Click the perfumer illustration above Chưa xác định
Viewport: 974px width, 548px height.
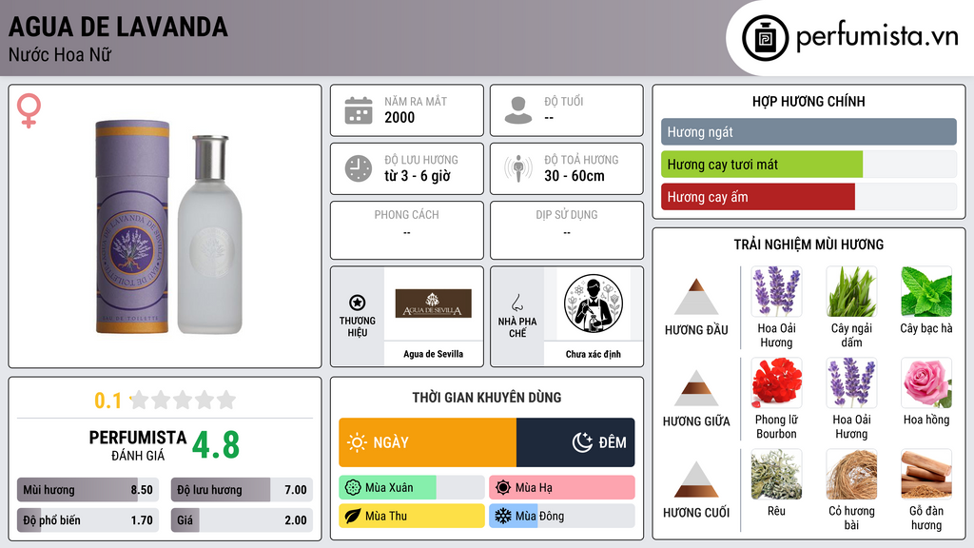594,303
